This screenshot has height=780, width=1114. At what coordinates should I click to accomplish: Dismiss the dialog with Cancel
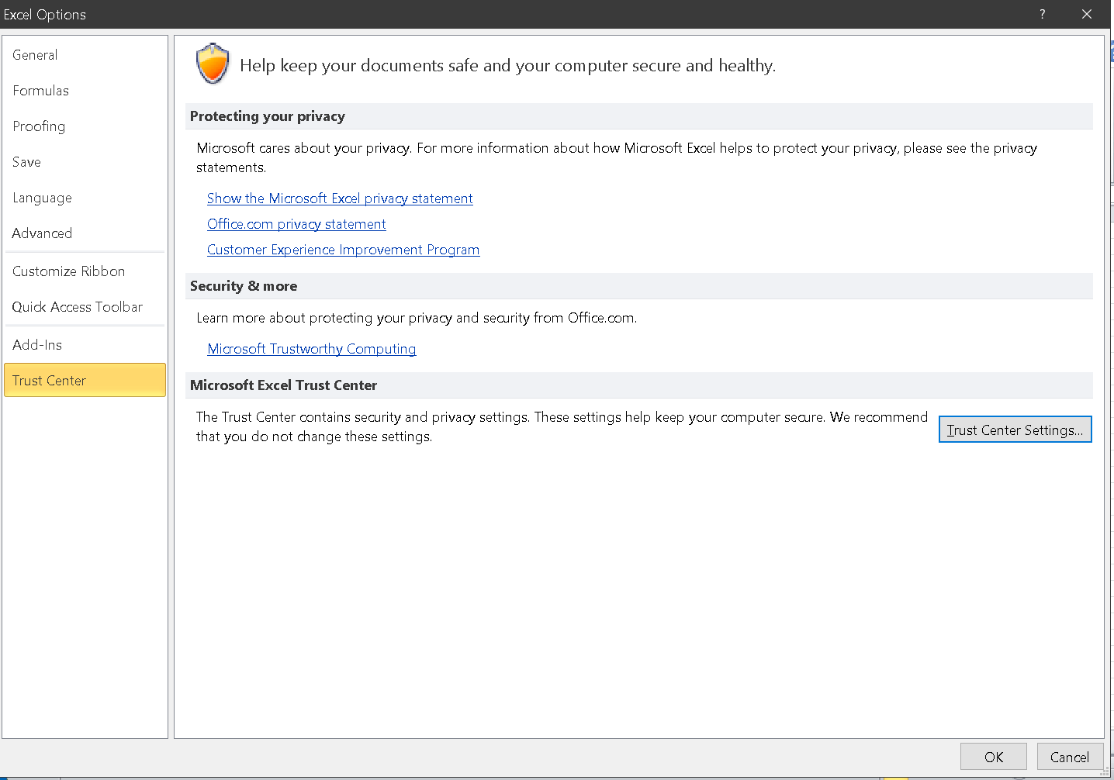tap(1069, 757)
